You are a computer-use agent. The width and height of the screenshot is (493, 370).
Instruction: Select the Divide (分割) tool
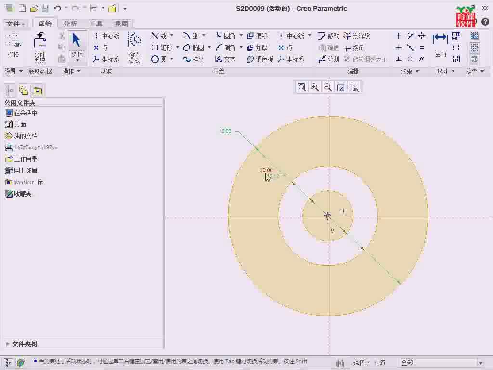point(328,59)
